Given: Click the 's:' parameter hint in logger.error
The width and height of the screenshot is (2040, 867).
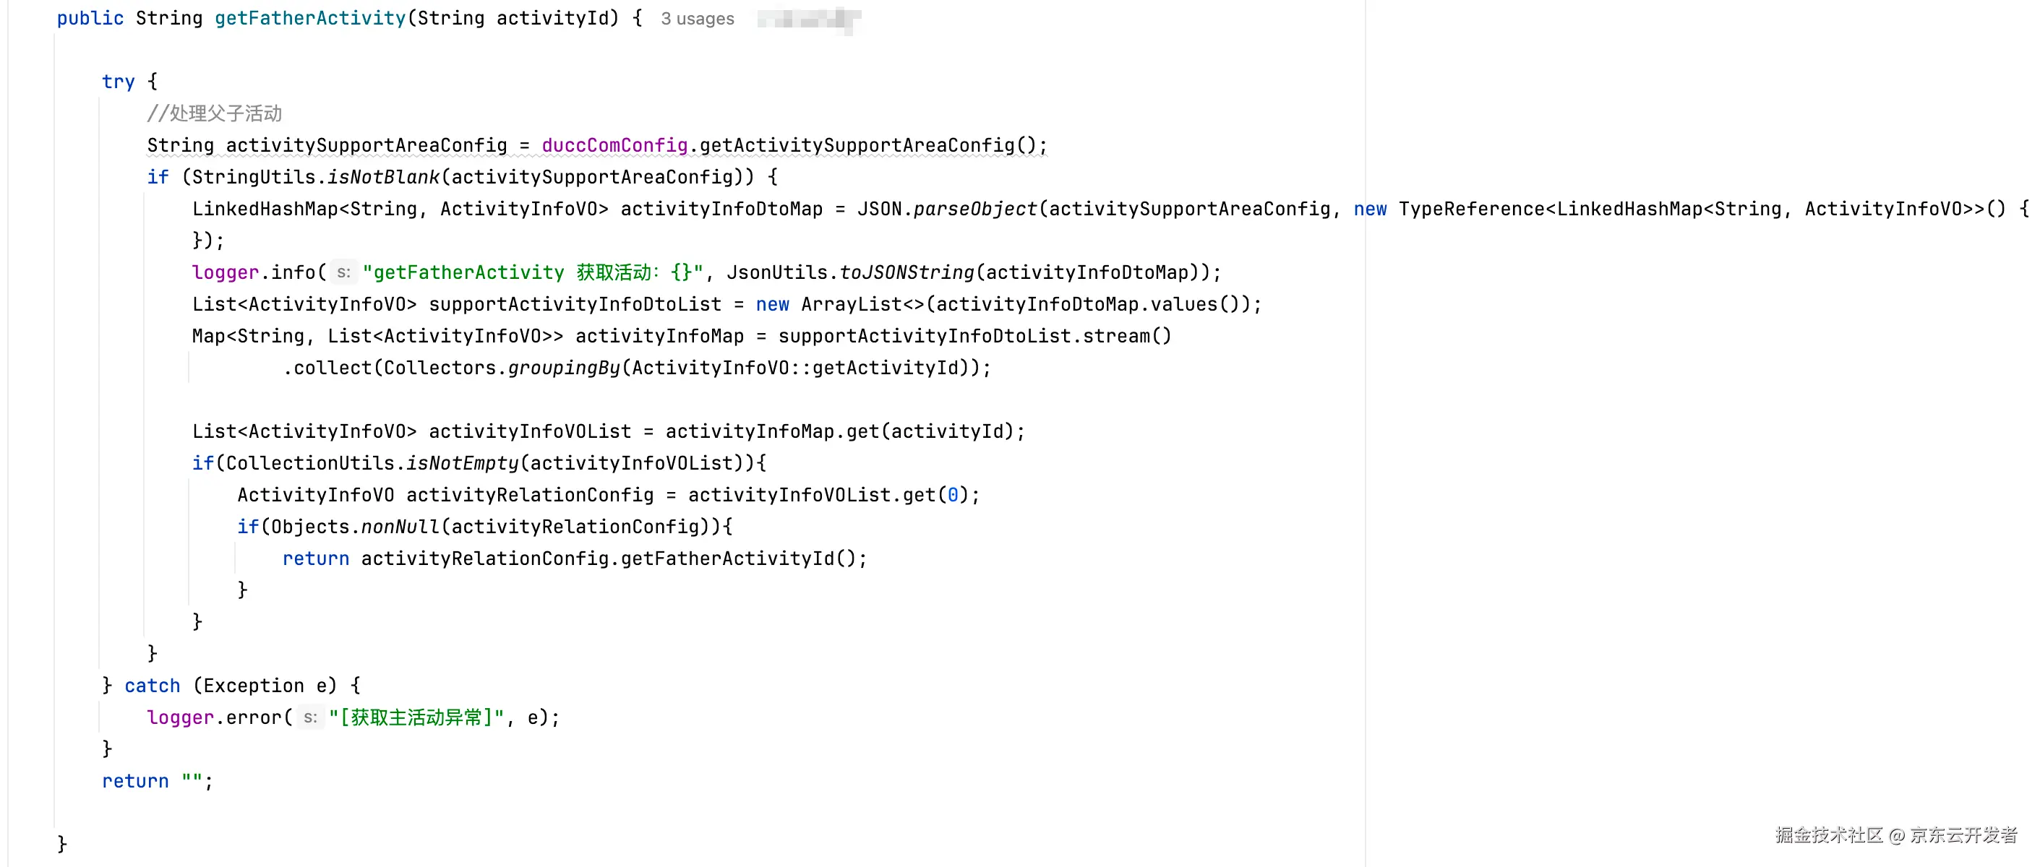Looking at the screenshot, I should [309, 717].
